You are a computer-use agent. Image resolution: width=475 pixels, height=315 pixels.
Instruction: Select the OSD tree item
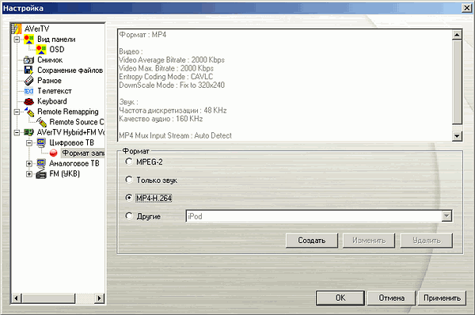pyautogui.click(x=57, y=49)
